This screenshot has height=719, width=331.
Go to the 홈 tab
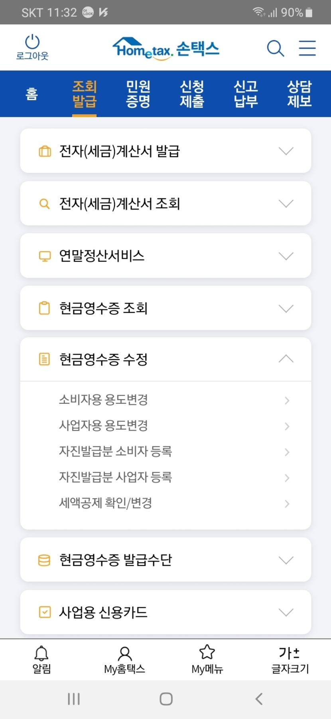click(x=32, y=94)
